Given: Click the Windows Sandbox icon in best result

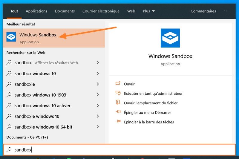Looking at the screenshot, I should (x=11, y=37).
